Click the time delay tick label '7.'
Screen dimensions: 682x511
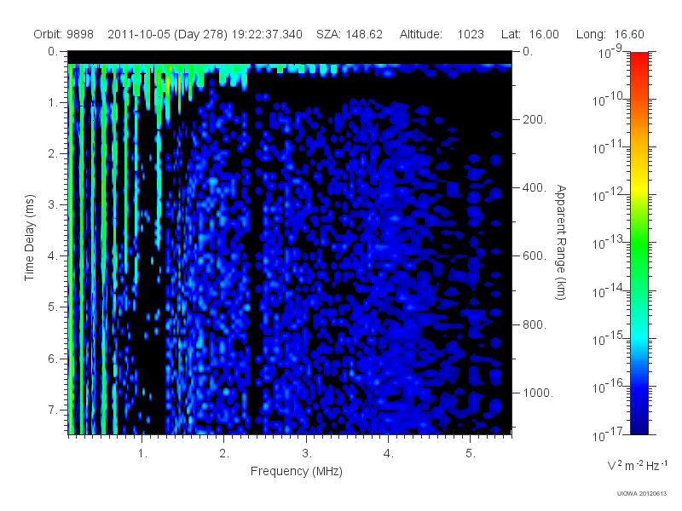[x=53, y=410]
